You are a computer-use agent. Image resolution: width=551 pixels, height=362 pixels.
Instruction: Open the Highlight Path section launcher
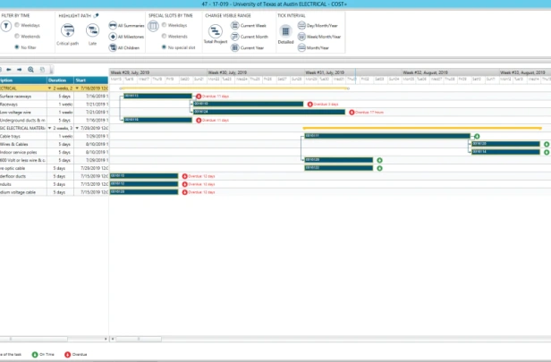click(97, 15)
